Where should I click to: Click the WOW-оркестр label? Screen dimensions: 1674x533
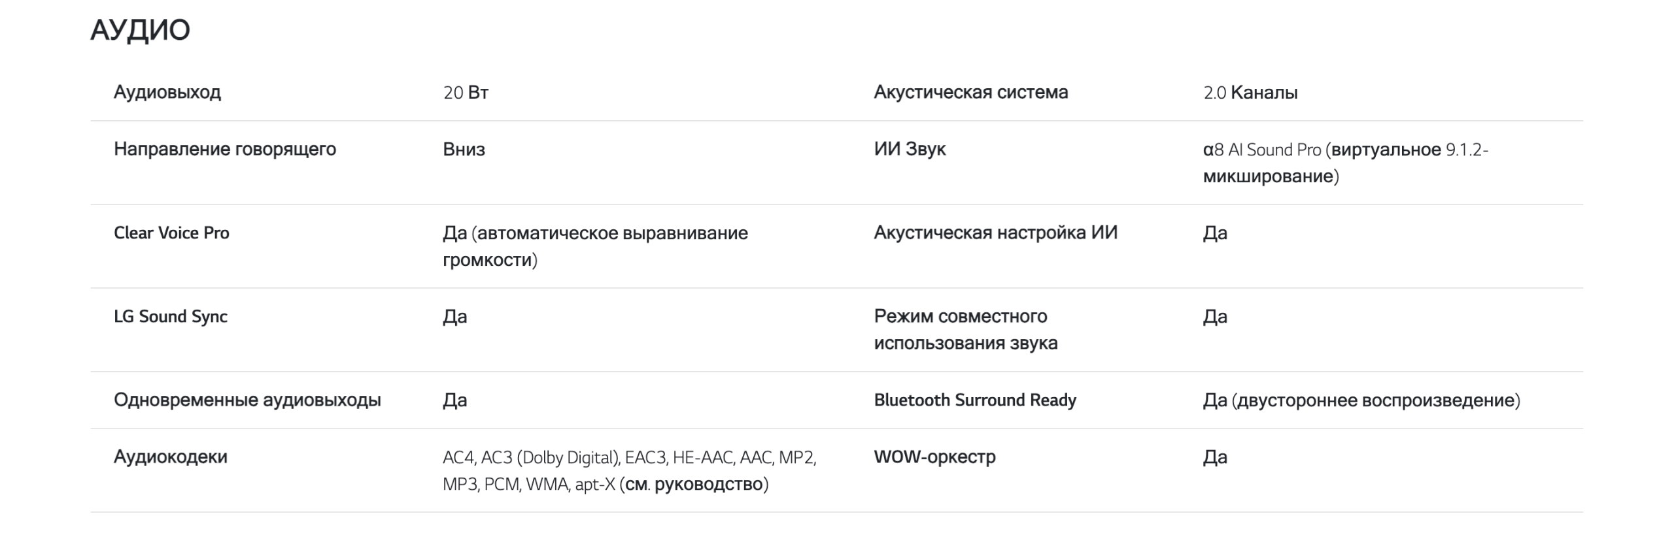[934, 457]
